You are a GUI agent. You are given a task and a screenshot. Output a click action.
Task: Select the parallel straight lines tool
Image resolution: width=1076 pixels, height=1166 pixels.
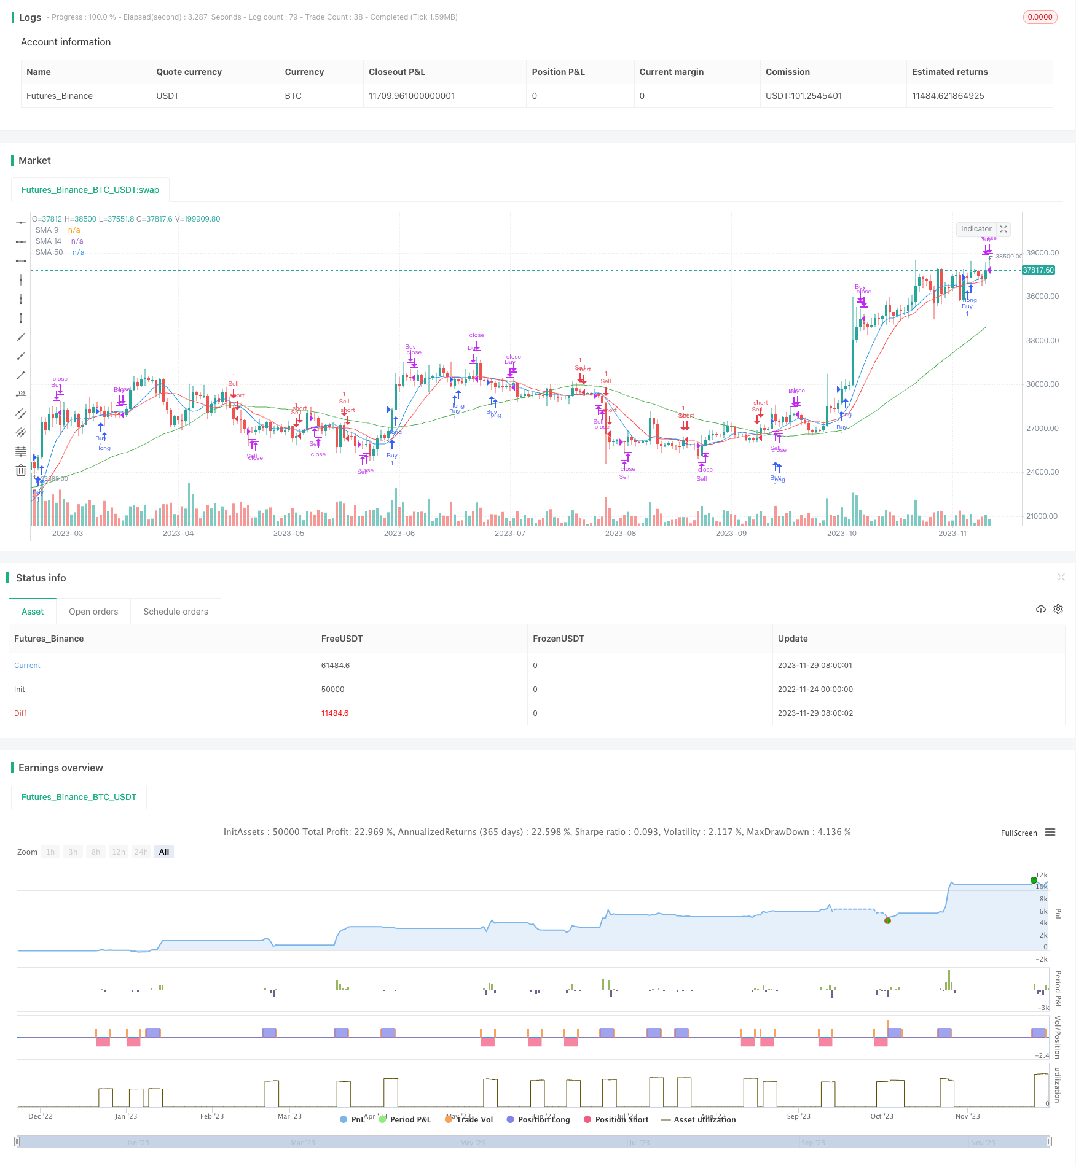(21, 432)
